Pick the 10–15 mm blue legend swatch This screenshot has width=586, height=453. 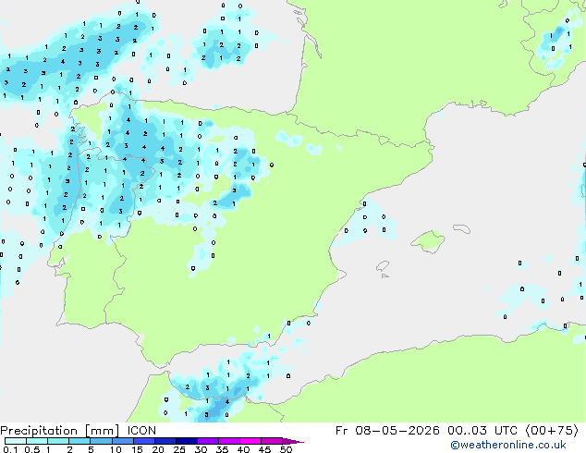click(123, 441)
